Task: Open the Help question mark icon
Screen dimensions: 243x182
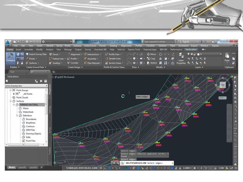Action: point(213,42)
